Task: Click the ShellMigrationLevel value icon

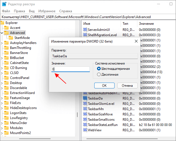Action: pos(85,35)
